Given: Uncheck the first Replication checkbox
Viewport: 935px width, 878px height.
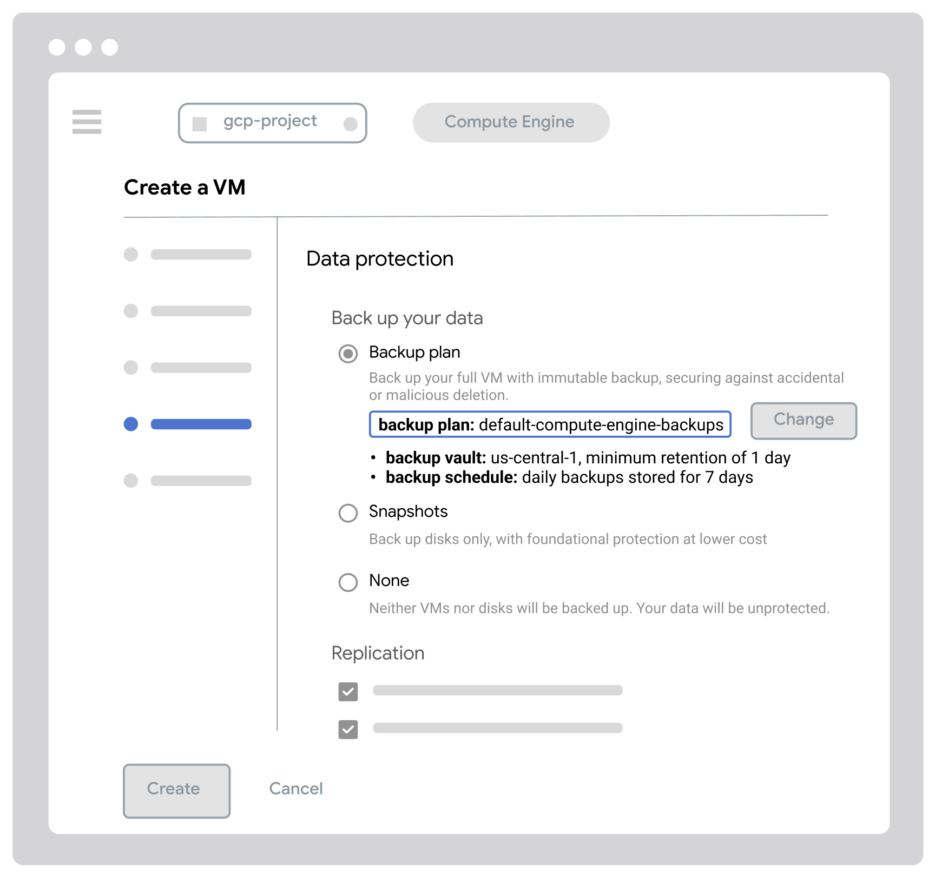Looking at the screenshot, I should click(x=348, y=690).
